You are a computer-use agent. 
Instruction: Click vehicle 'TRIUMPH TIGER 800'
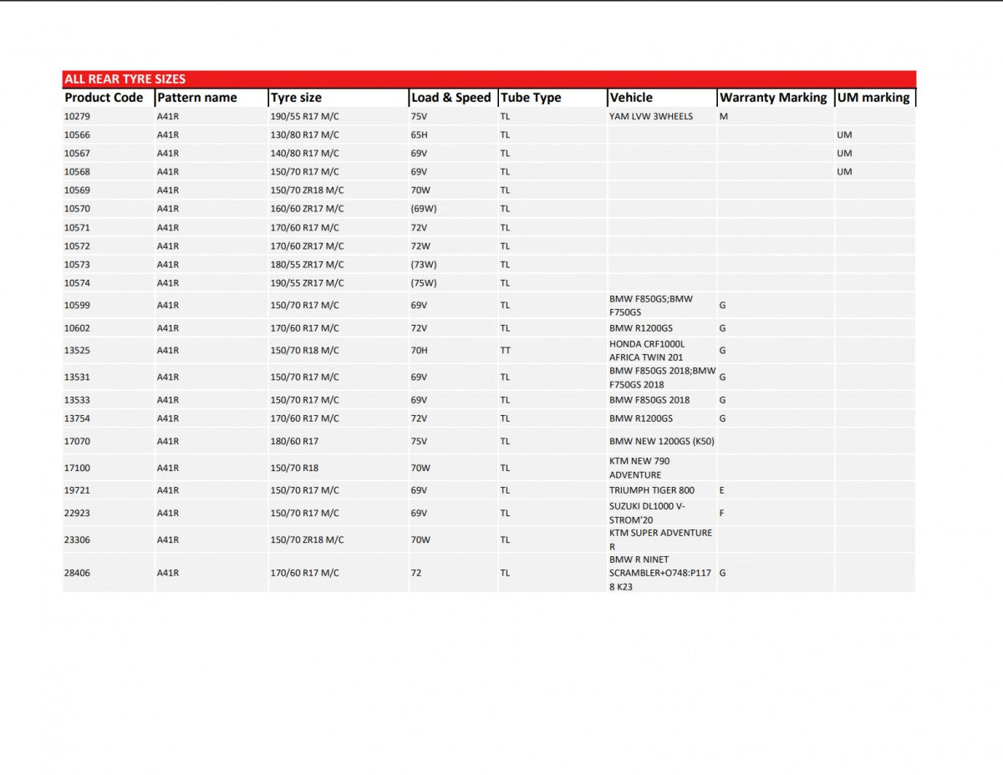tap(652, 490)
